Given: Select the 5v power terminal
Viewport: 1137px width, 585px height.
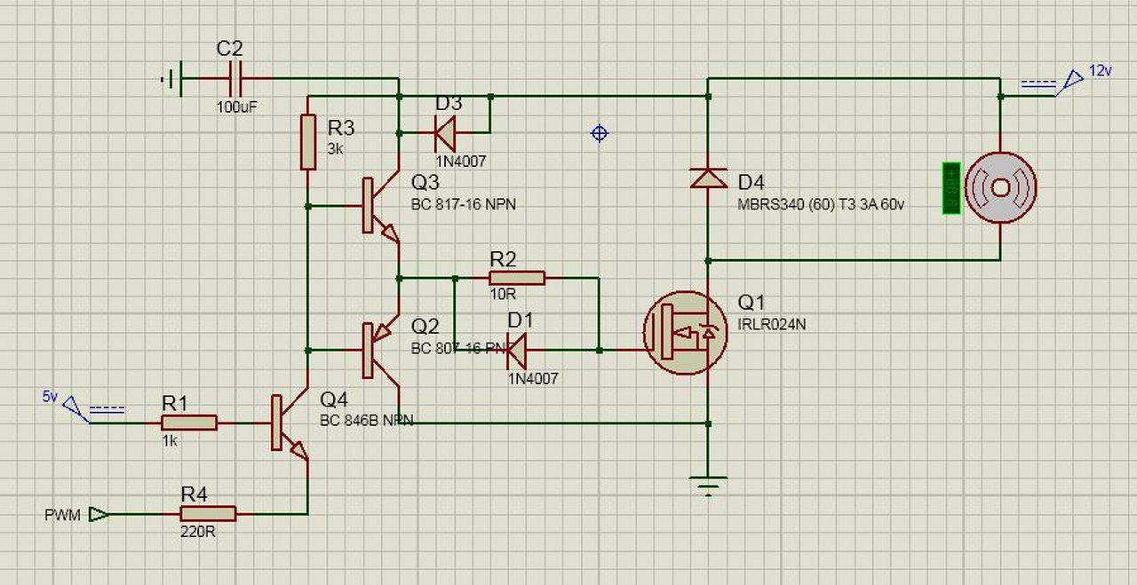Looking at the screenshot, I should pos(76,409).
